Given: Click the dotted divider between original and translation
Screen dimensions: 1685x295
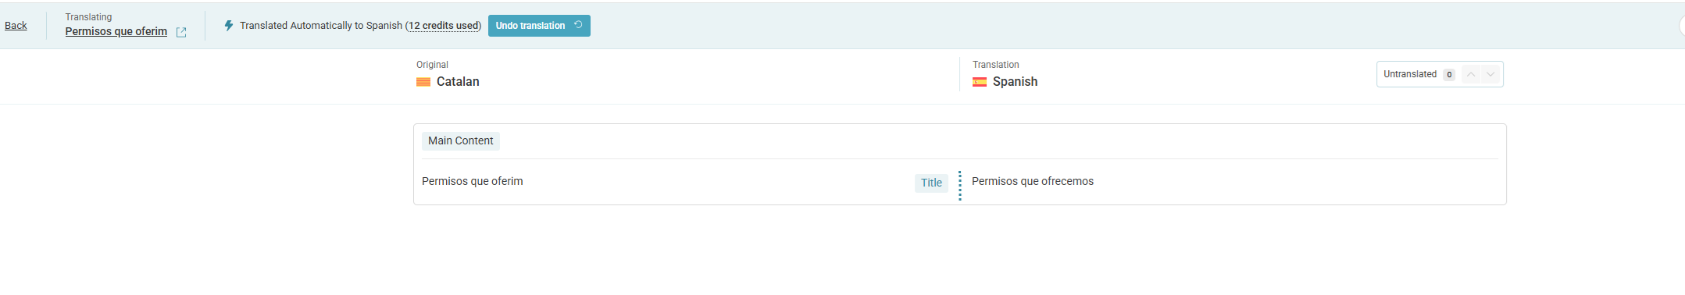Looking at the screenshot, I should (x=960, y=186).
